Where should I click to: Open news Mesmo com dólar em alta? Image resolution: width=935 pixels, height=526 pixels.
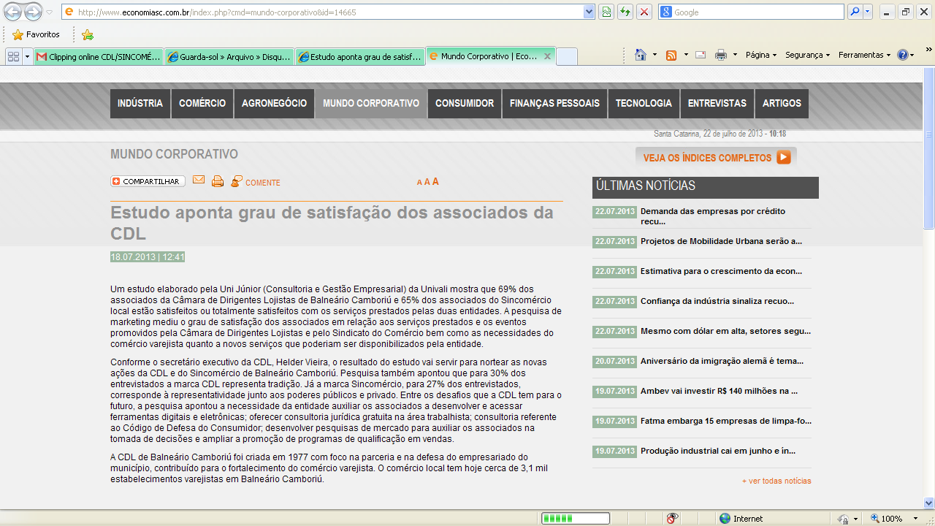point(725,331)
